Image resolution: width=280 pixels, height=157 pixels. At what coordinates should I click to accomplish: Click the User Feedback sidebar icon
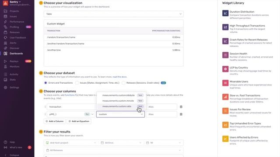point(6,38)
